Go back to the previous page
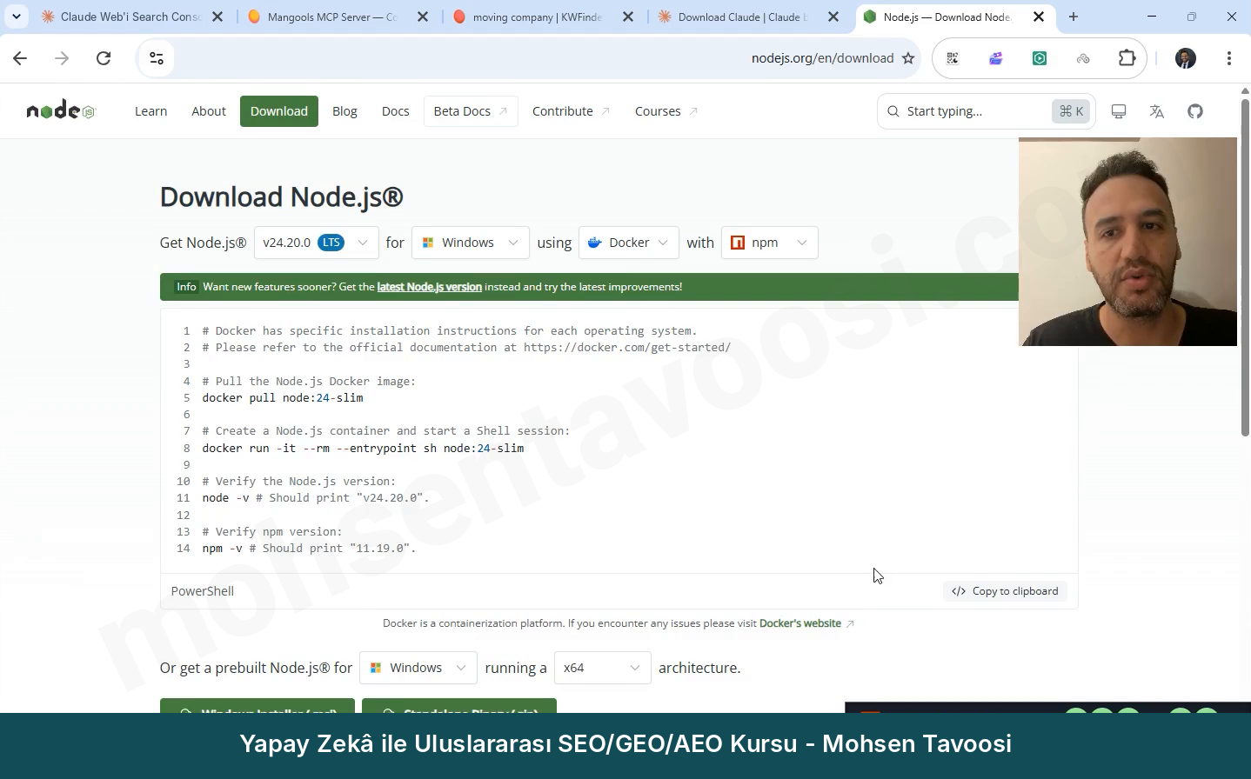This screenshot has width=1251, height=779. click(x=20, y=58)
